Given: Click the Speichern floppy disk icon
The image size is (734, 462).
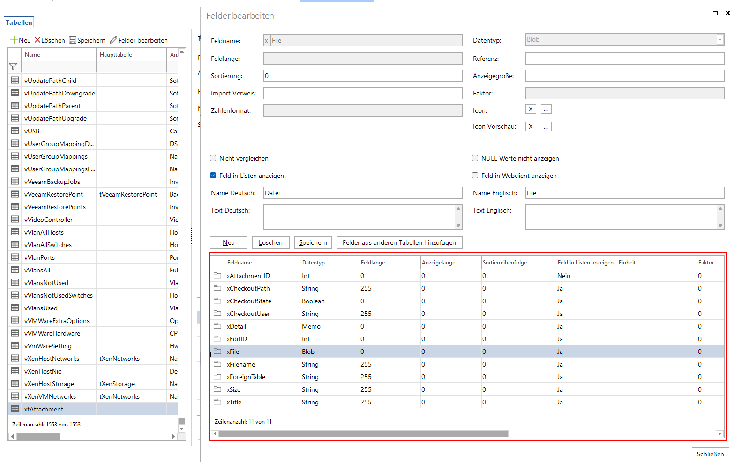Looking at the screenshot, I should pos(73,40).
